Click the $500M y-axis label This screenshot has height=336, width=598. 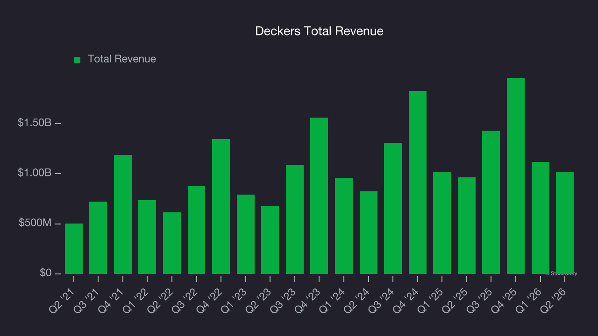pyautogui.click(x=35, y=223)
